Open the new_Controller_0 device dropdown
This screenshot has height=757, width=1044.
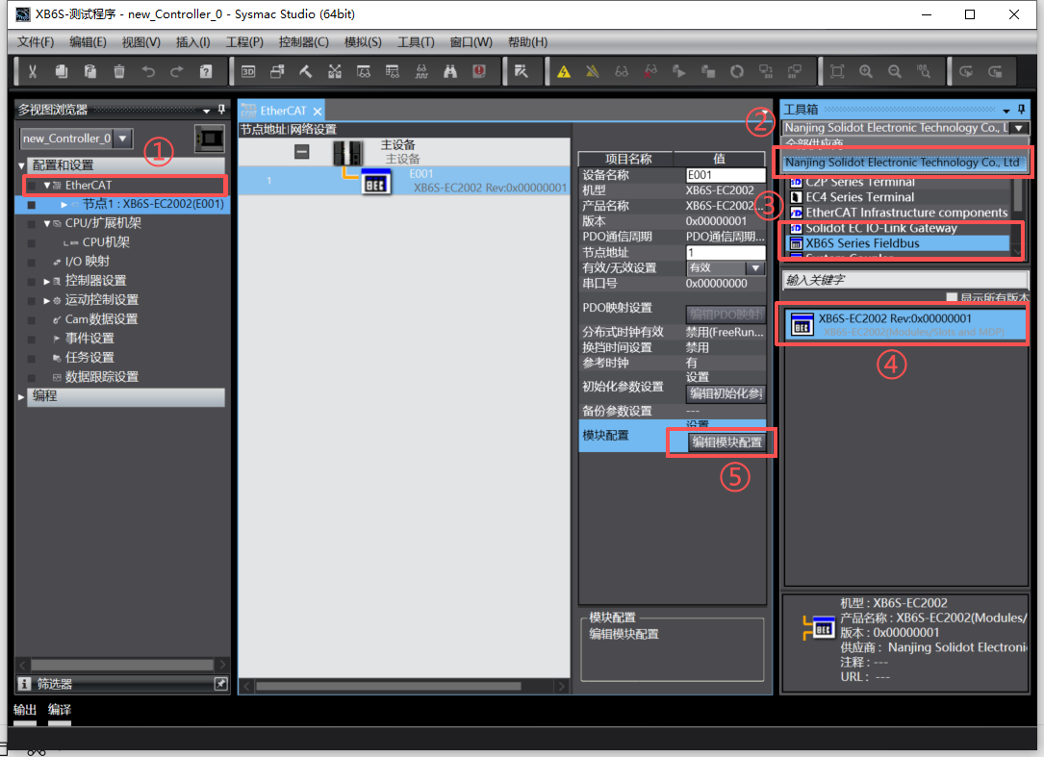point(123,139)
